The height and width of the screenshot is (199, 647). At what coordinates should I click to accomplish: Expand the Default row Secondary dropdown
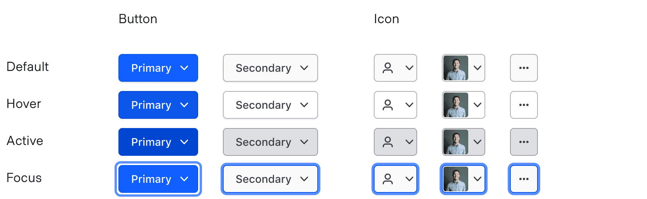click(x=270, y=68)
